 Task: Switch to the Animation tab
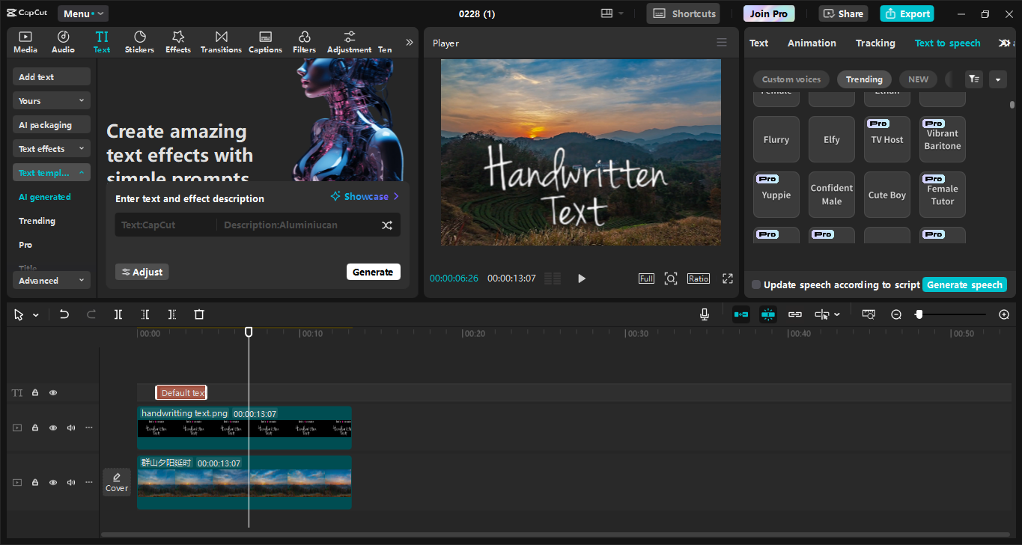pyautogui.click(x=812, y=43)
